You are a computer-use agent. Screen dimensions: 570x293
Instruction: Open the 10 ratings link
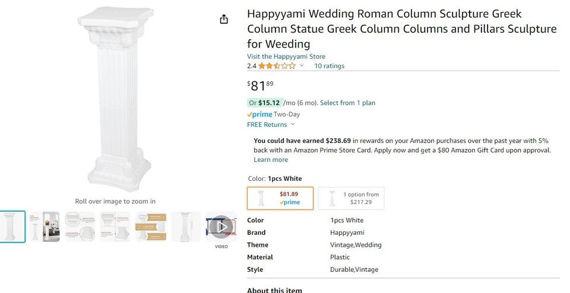pyautogui.click(x=329, y=66)
